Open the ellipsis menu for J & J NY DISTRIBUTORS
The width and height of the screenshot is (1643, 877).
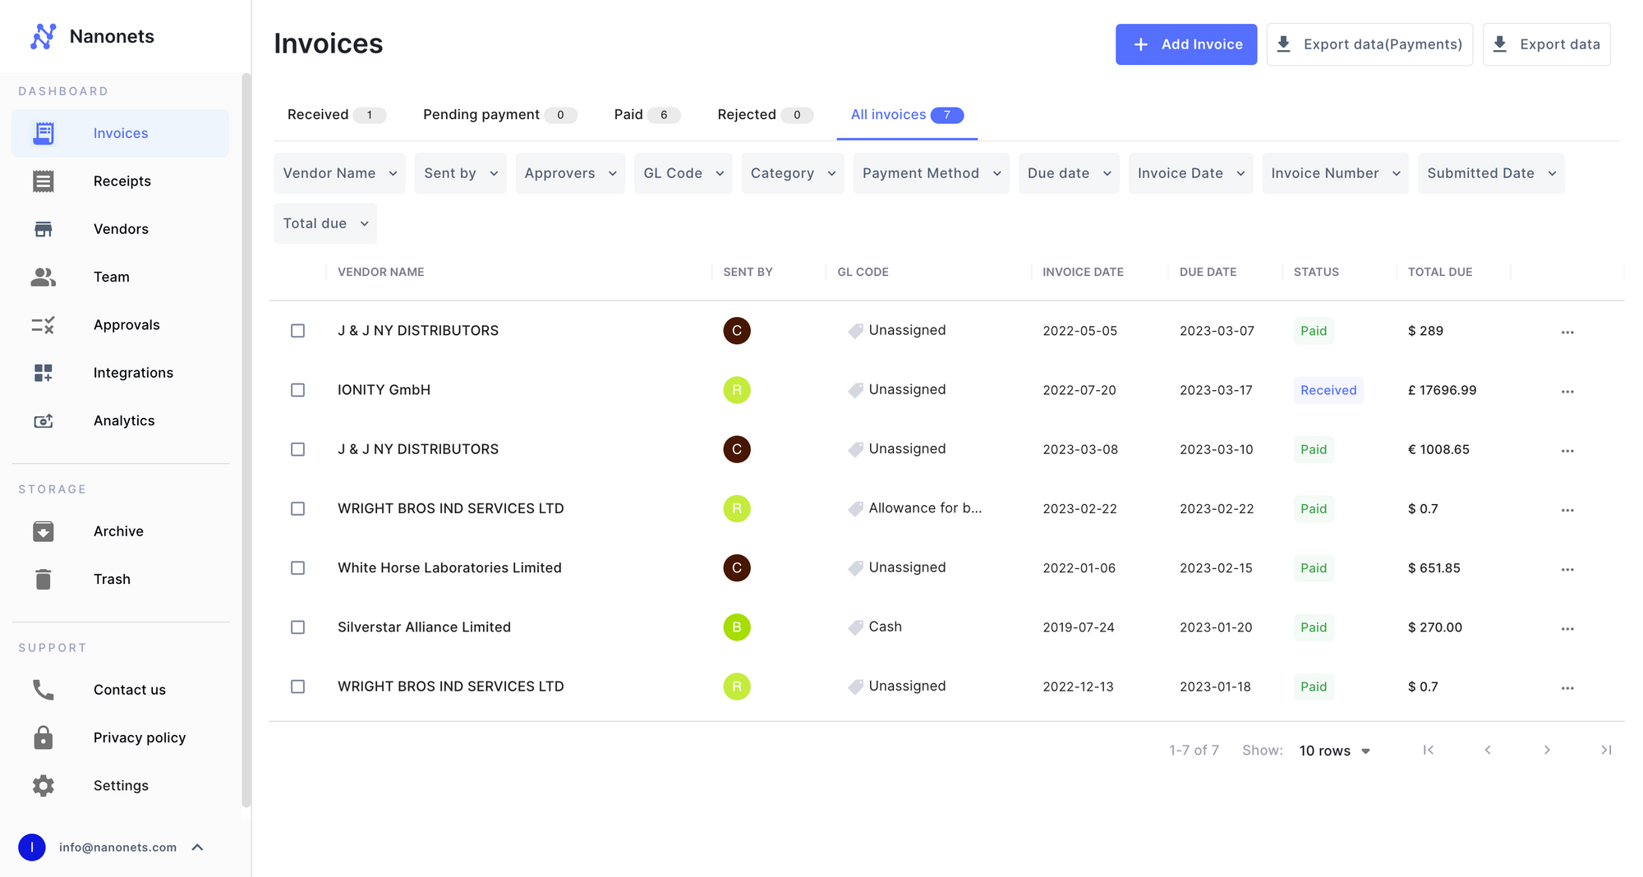pos(1567,331)
